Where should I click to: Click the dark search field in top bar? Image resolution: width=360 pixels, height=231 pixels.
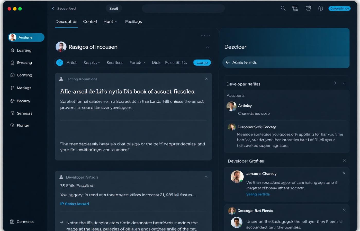183,8
